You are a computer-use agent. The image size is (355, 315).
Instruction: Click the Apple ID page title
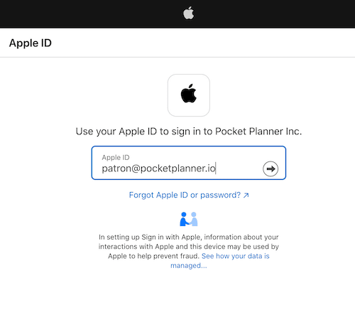[x=31, y=43]
